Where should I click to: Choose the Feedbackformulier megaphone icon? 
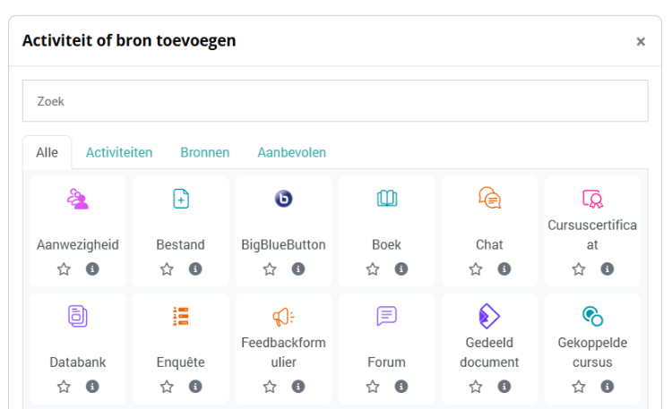click(x=283, y=316)
